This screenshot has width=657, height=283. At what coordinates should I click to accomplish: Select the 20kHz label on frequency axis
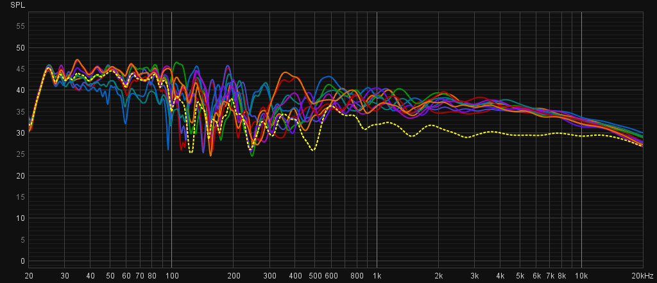click(642, 276)
